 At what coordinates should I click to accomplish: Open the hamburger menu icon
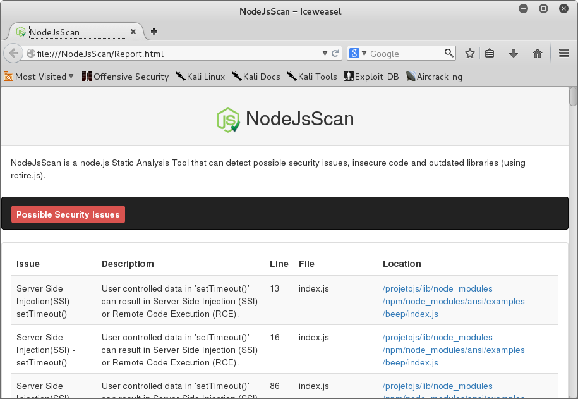coord(564,53)
